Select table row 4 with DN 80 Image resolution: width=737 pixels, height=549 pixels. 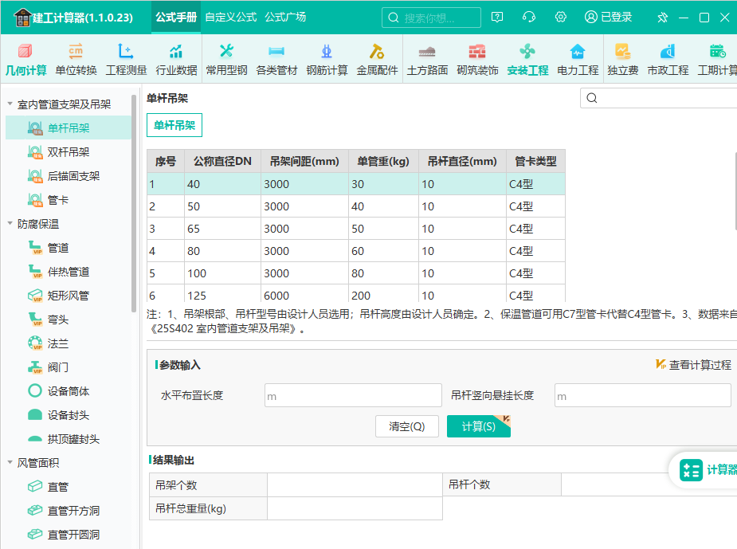[x=356, y=251]
